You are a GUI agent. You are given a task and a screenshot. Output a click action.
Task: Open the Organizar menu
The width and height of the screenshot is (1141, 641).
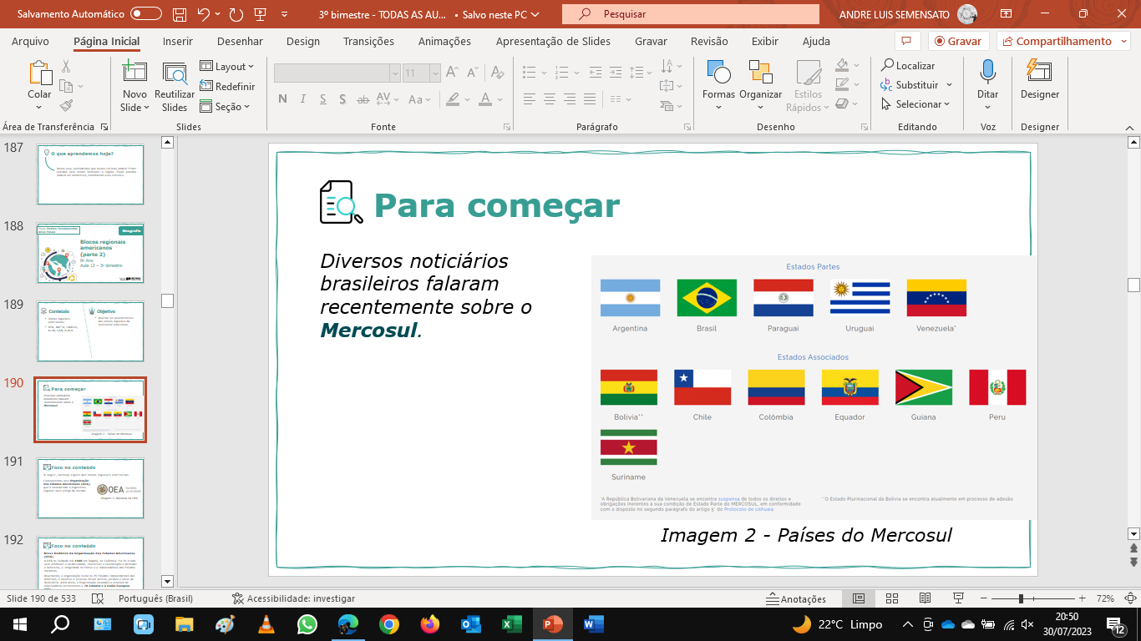[x=760, y=86]
